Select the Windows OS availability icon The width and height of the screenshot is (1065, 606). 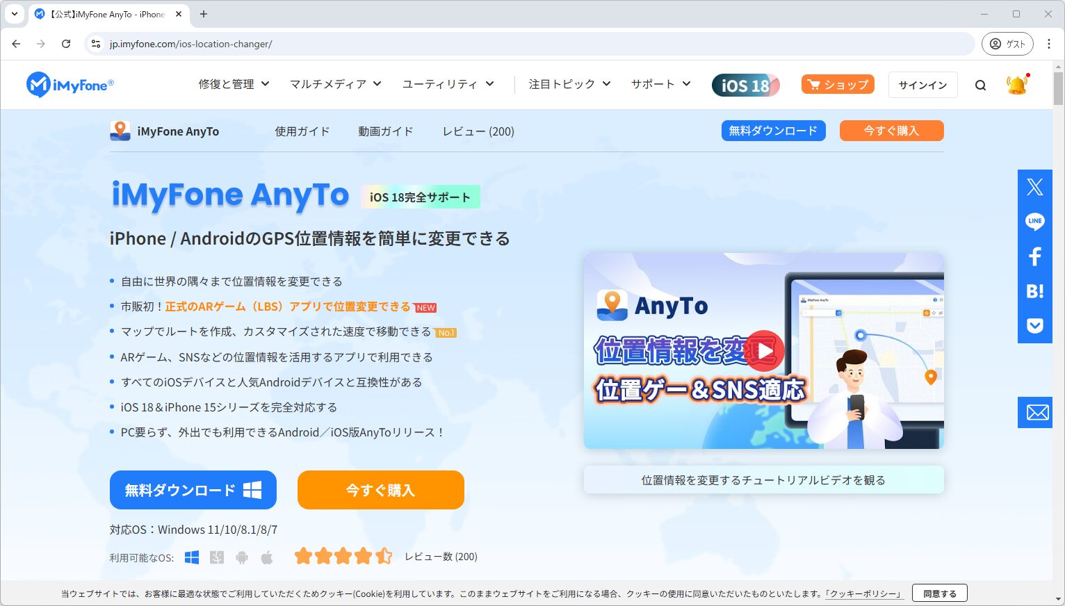click(x=191, y=557)
